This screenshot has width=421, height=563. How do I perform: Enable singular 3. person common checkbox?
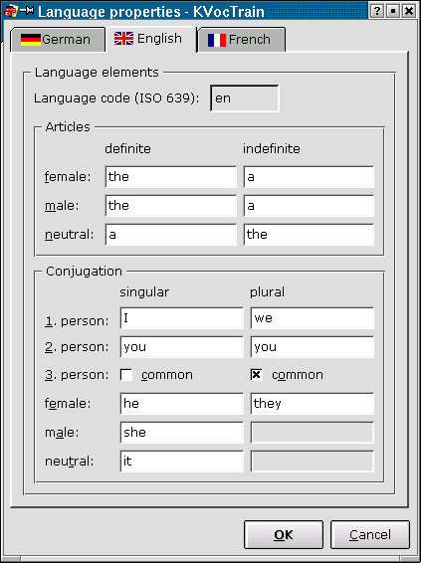[126, 375]
